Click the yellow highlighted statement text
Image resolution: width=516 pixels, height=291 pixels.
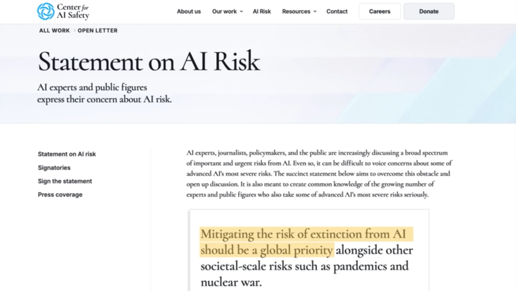coord(303,235)
